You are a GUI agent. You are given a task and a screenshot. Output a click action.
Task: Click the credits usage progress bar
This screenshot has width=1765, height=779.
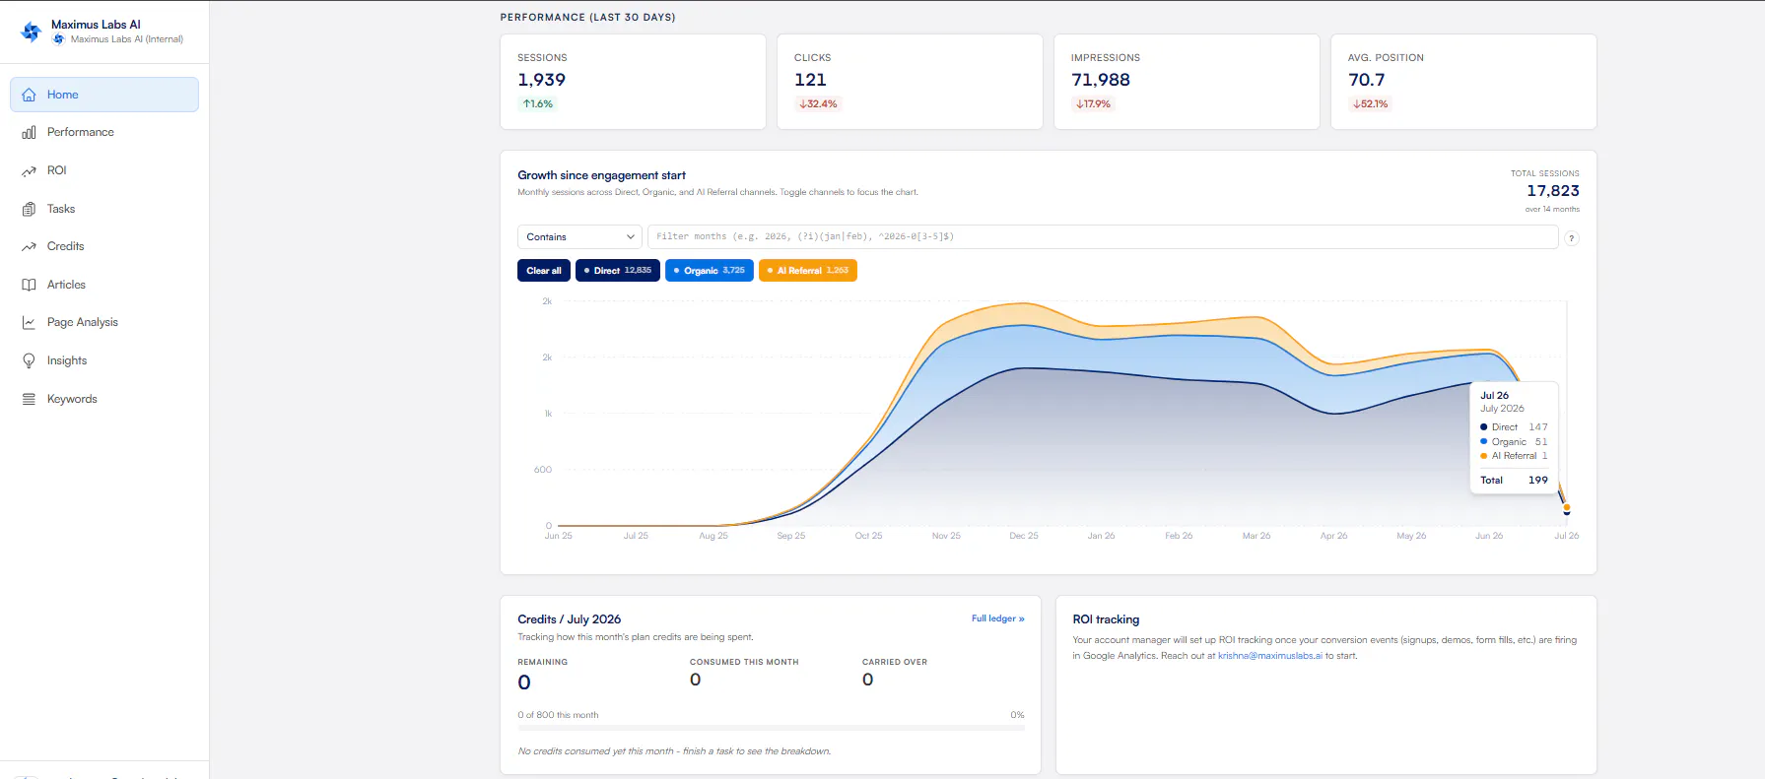[x=772, y=729]
